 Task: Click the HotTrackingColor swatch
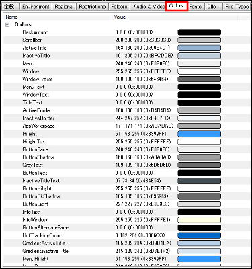(x=200, y=235)
